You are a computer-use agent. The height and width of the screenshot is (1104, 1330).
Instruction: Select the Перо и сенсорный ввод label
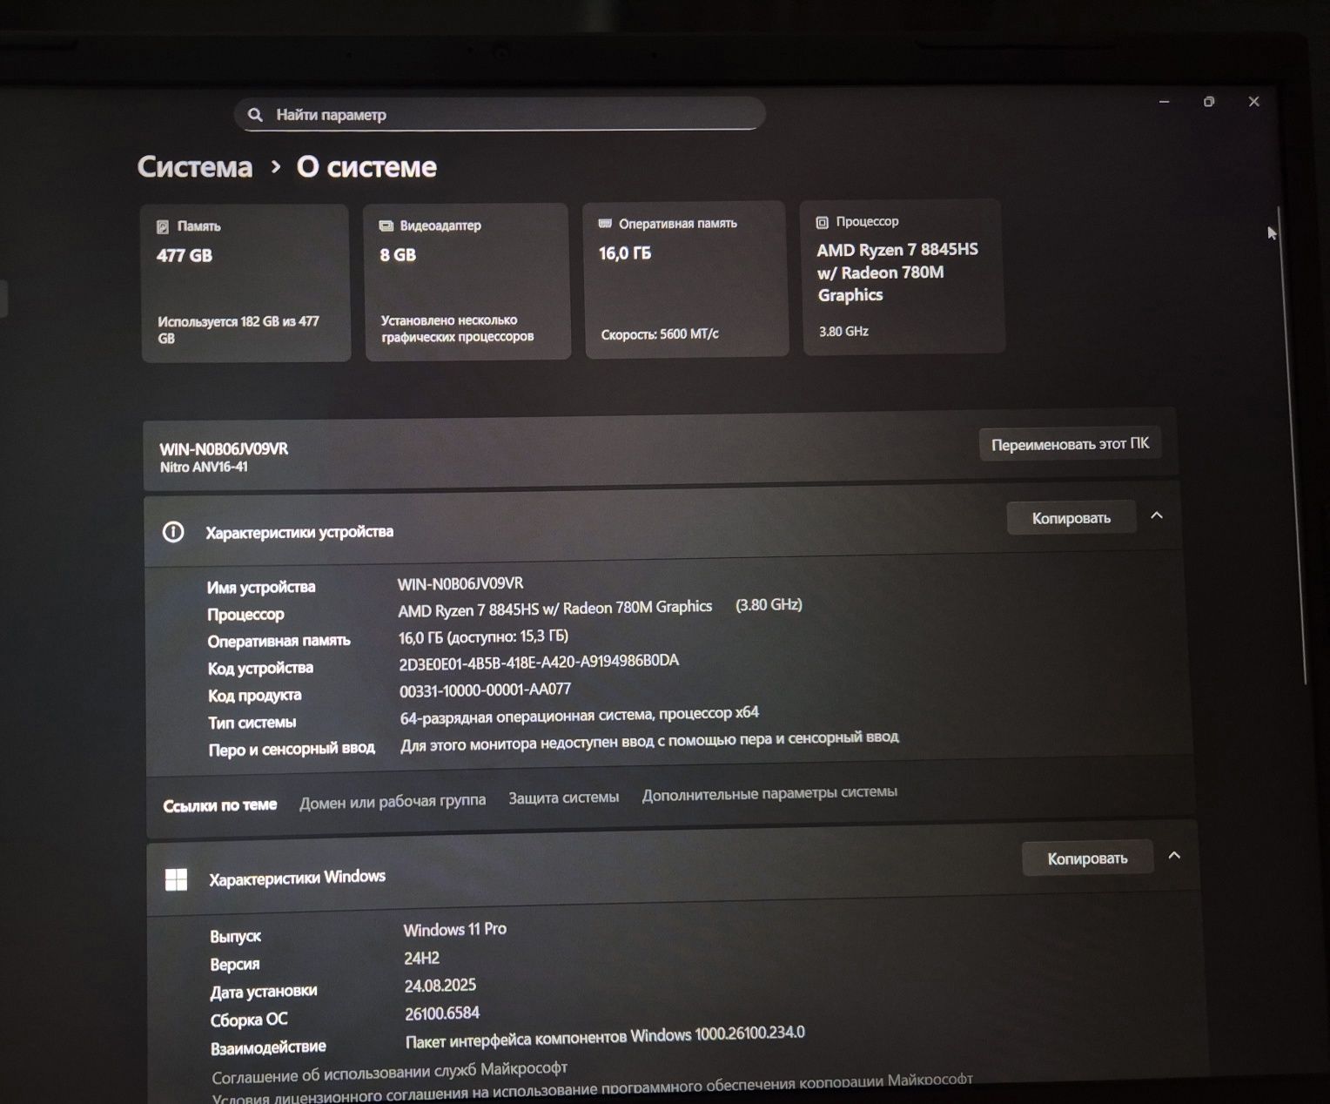click(x=292, y=750)
